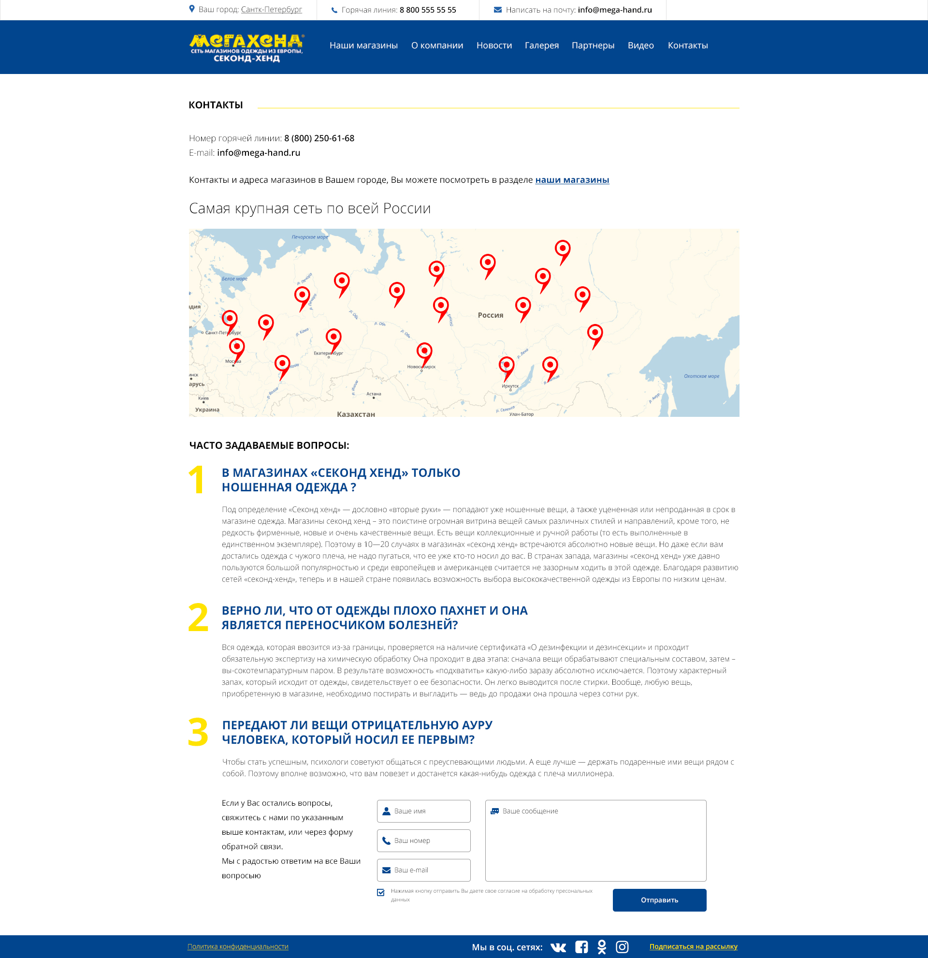This screenshot has width=928, height=958.
Task: Open the Наши магазины menu item
Action: [363, 45]
